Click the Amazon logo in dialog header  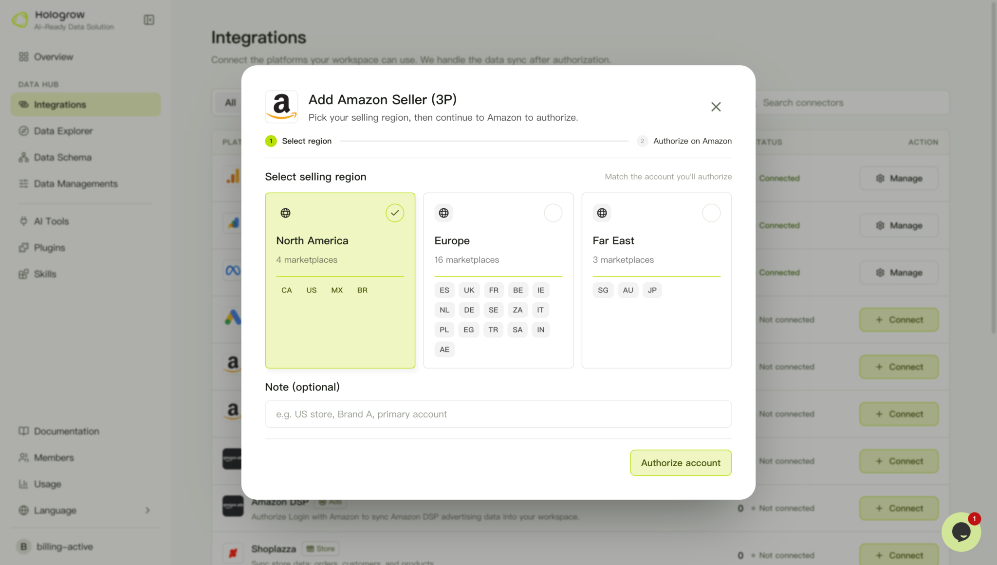pyautogui.click(x=281, y=107)
